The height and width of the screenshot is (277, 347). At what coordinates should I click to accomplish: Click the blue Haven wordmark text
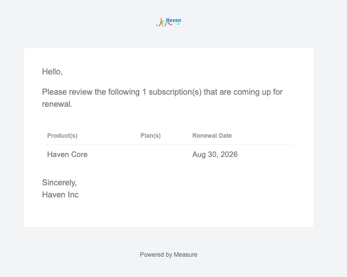pyautogui.click(x=173, y=20)
